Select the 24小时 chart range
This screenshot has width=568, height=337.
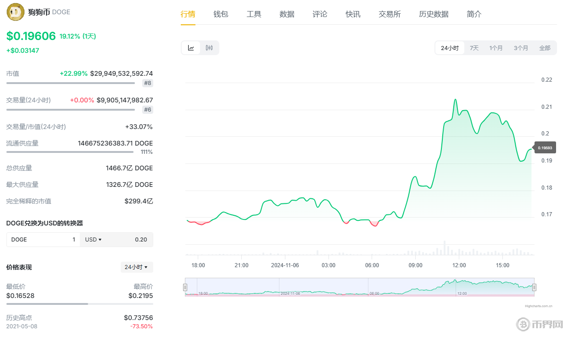tap(450, 48)
